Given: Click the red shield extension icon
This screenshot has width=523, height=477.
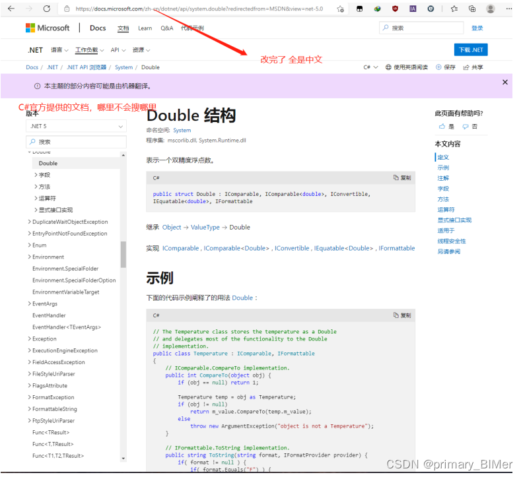Looking at the screenshot, I should [395, 9].
